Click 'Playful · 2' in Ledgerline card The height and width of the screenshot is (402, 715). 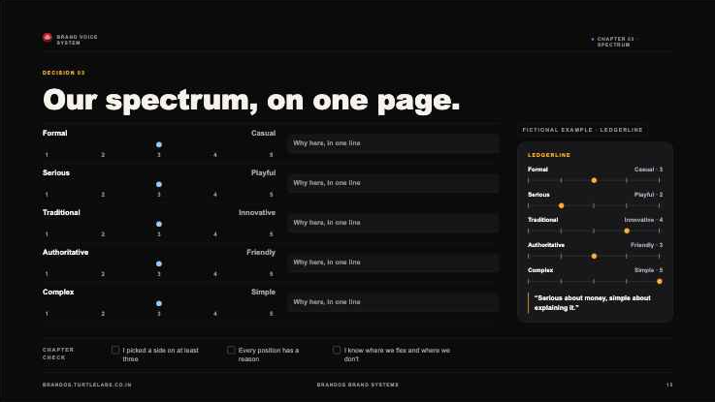648,195
